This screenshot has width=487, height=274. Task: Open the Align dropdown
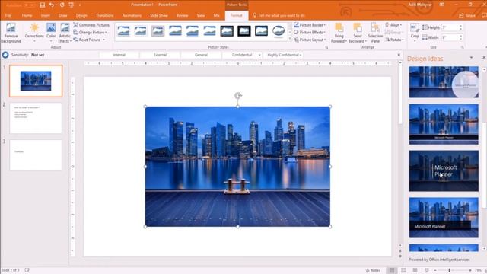click(393, 25)
